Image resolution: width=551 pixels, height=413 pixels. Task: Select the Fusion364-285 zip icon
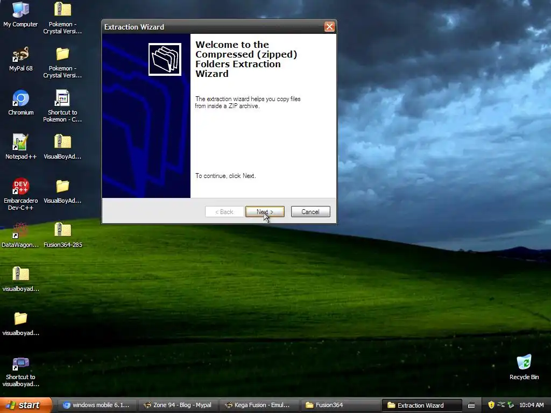tap(63, 235)
